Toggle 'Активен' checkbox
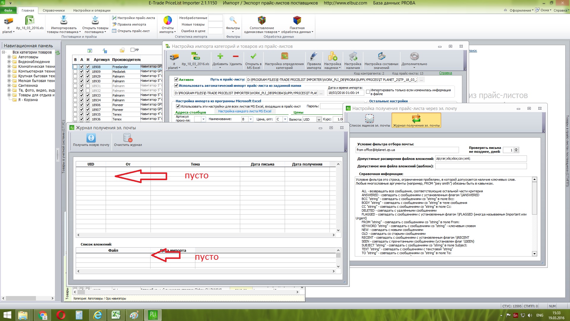 click(176, 80)
